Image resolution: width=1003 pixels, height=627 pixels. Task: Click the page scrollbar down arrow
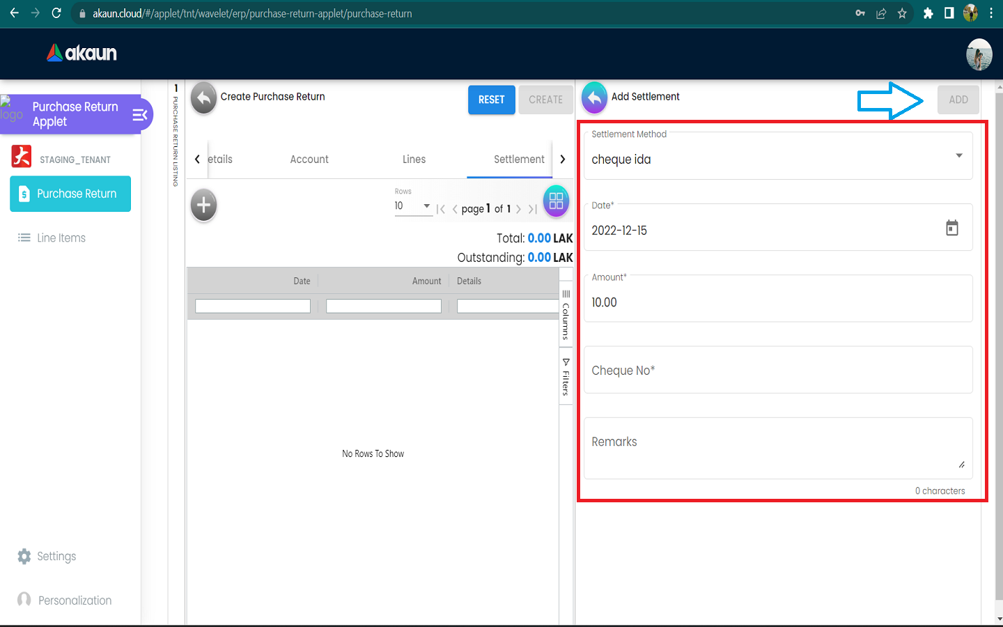[999, 619]
